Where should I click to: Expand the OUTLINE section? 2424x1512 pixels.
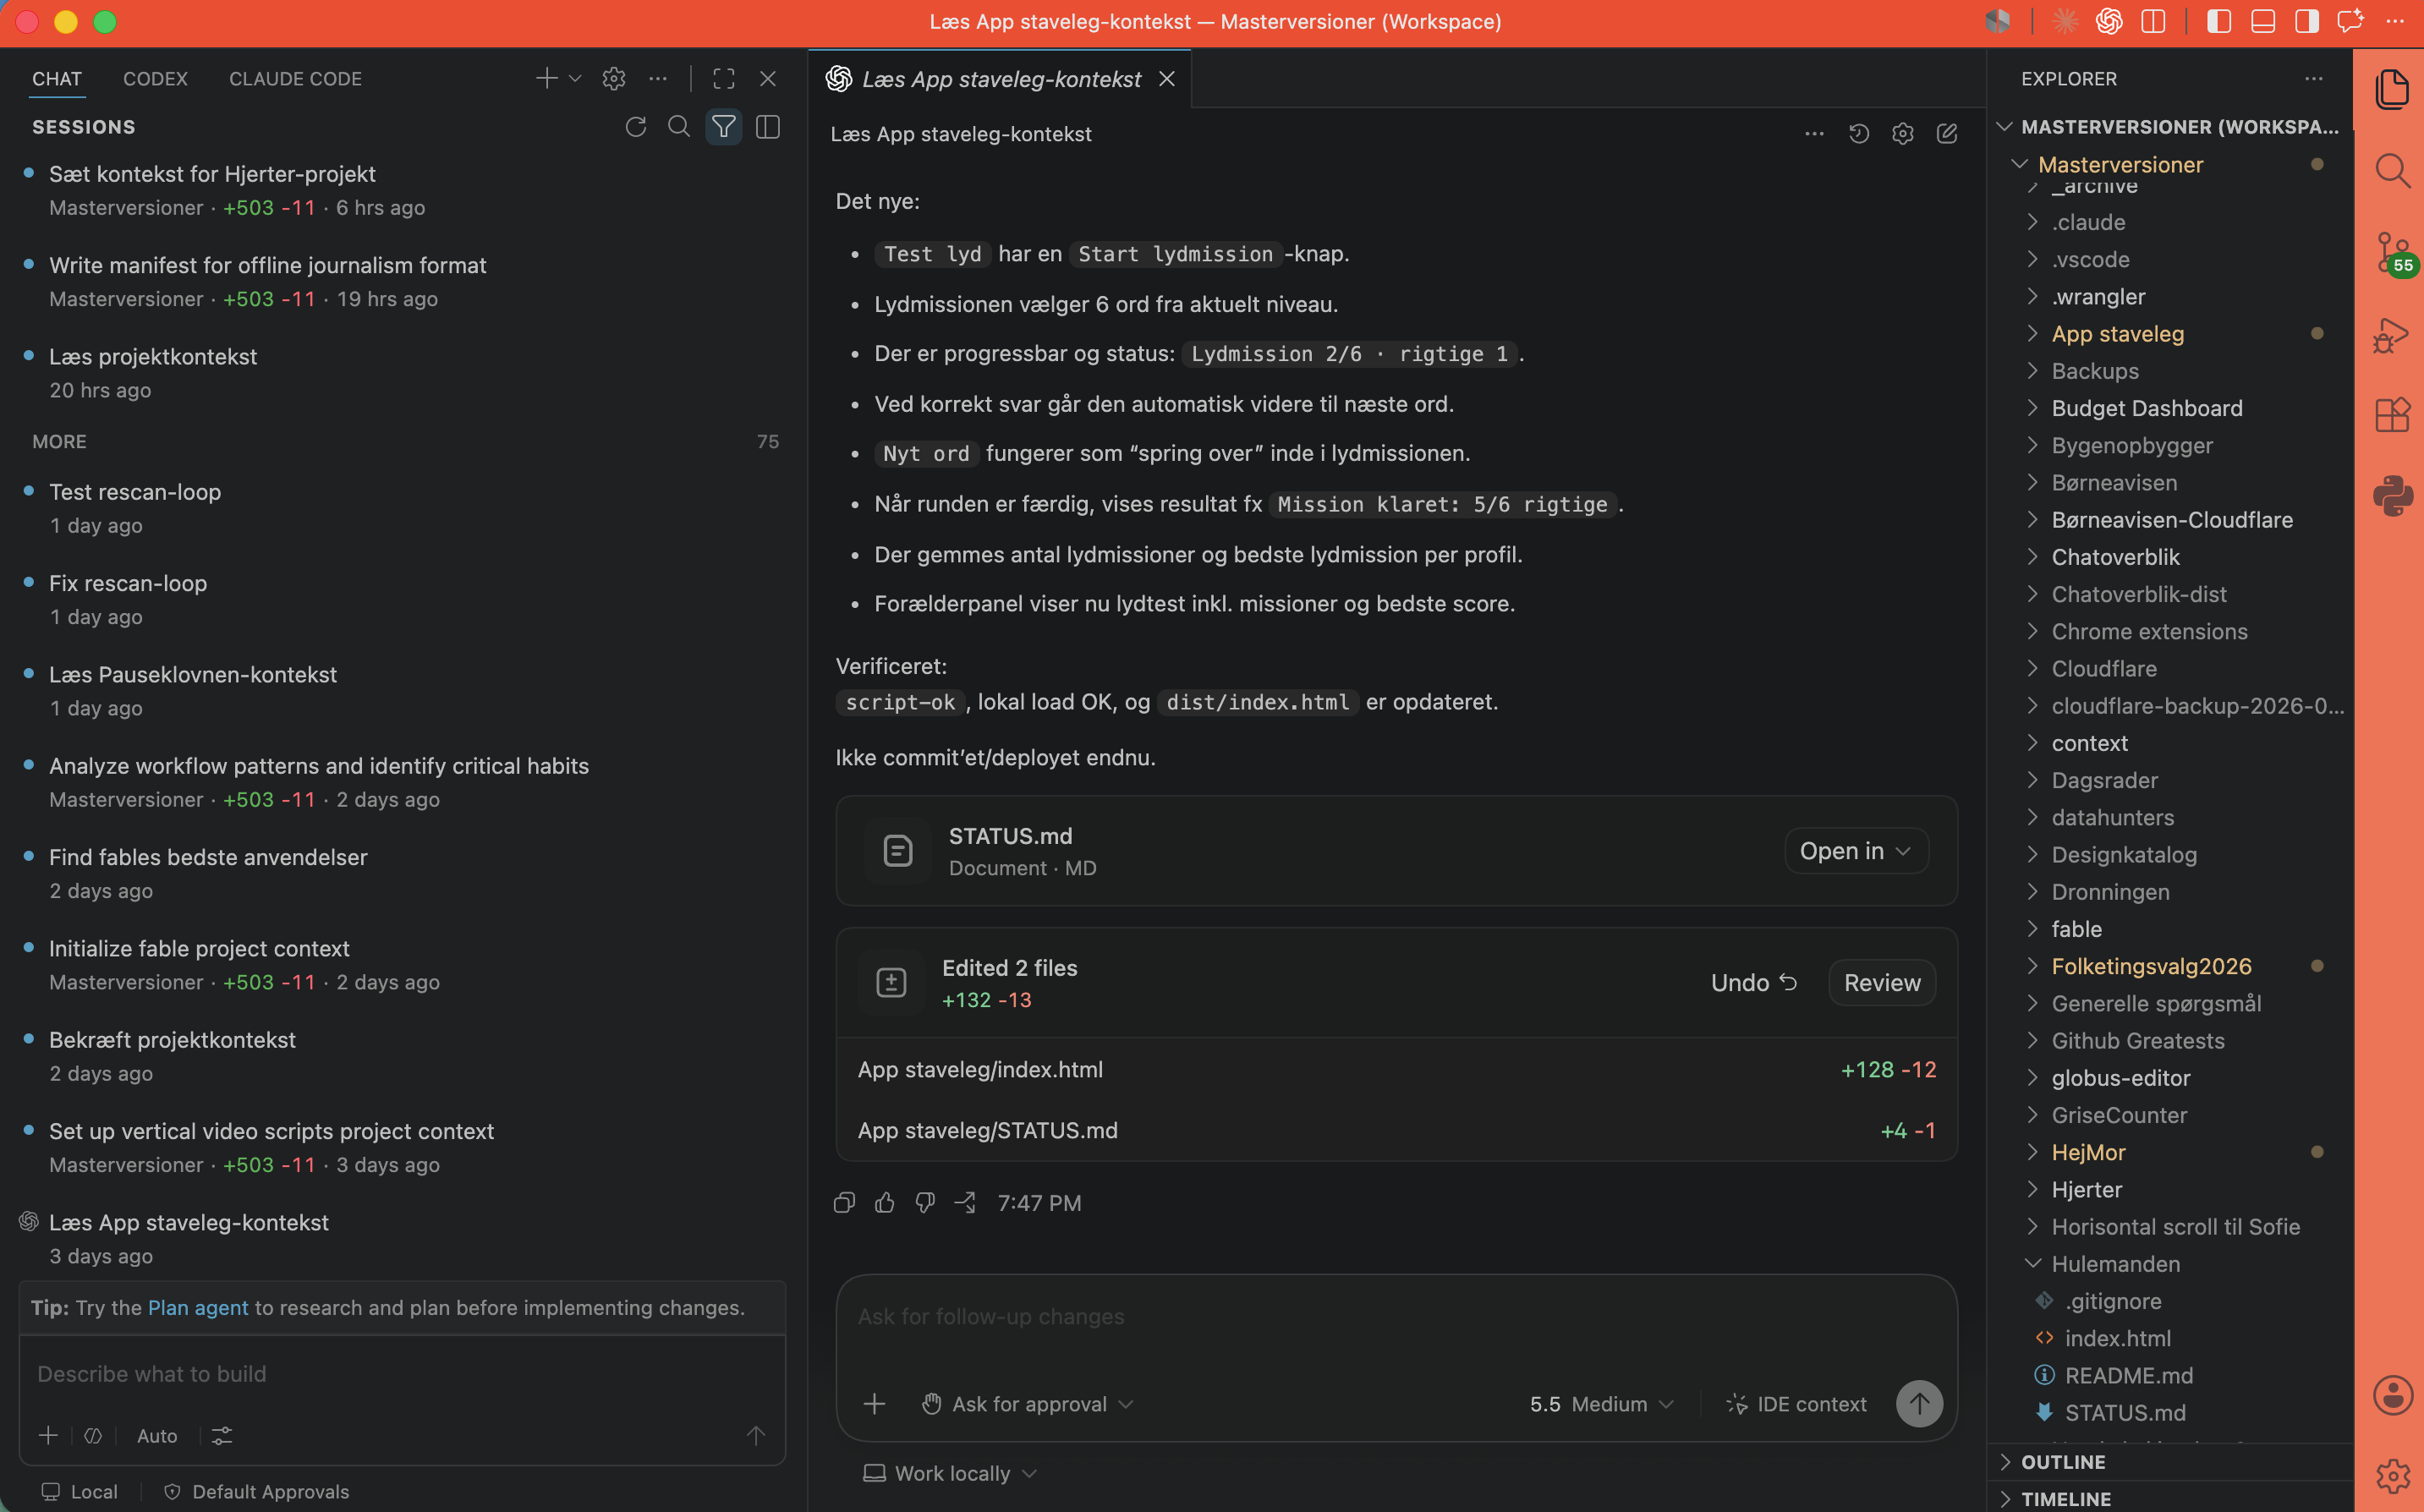pyautogui.click(x=2062, y=1462)
